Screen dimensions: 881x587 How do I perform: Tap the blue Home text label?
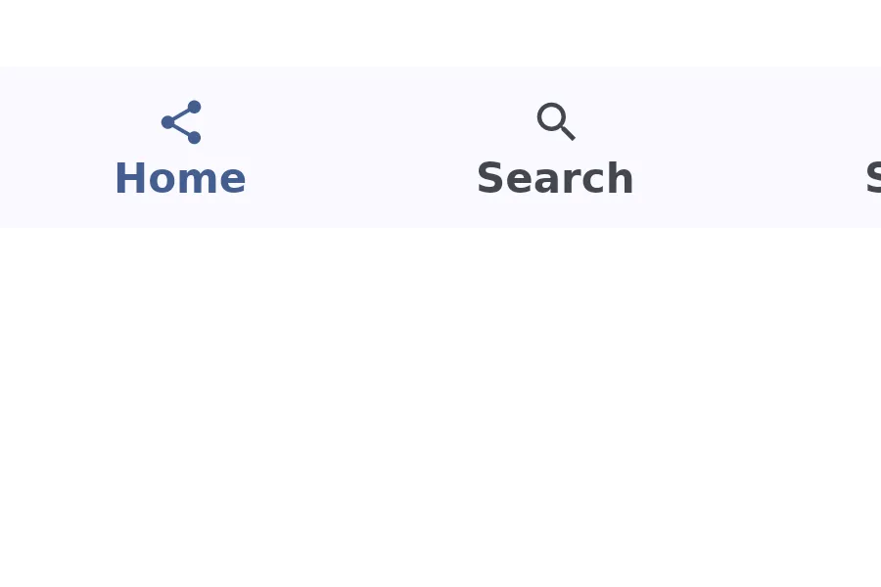coord(180,178)
